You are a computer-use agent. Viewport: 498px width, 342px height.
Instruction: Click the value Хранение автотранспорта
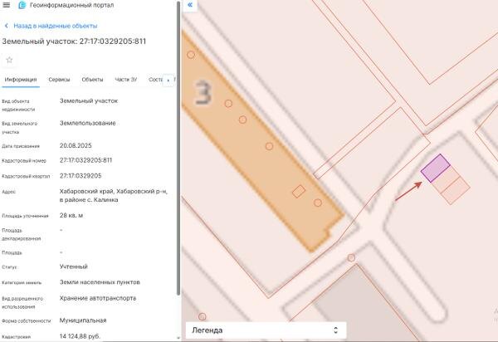pos(98,298)
